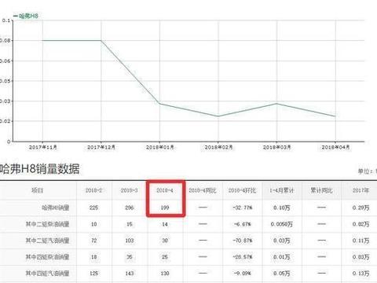Viewport: 377px width, 283px height.
Task: Click the 296 cell in 2018-3 column
Action: click(x=130, y=208)
